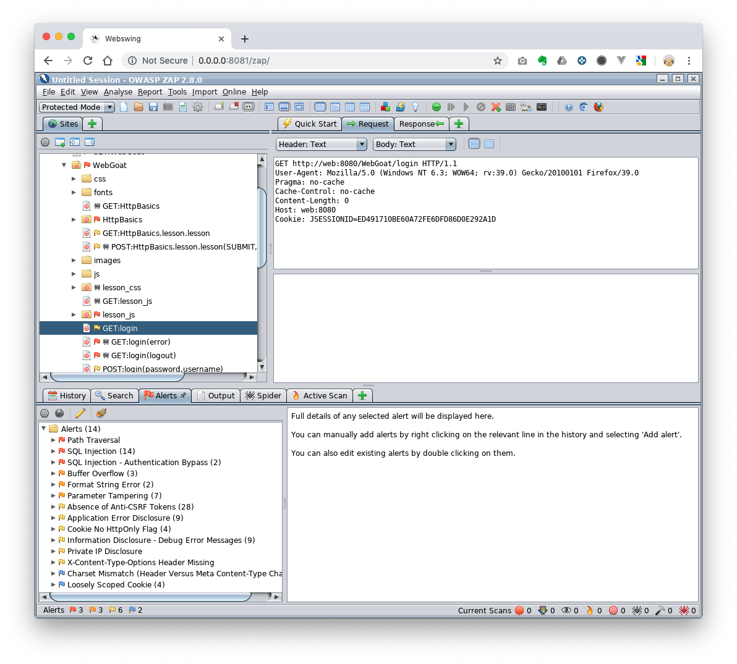Click the Continue (play) break control icon

click(x=466, y=107)
